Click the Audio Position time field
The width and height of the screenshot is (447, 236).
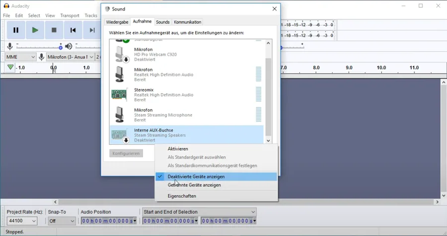pos(107,221)
